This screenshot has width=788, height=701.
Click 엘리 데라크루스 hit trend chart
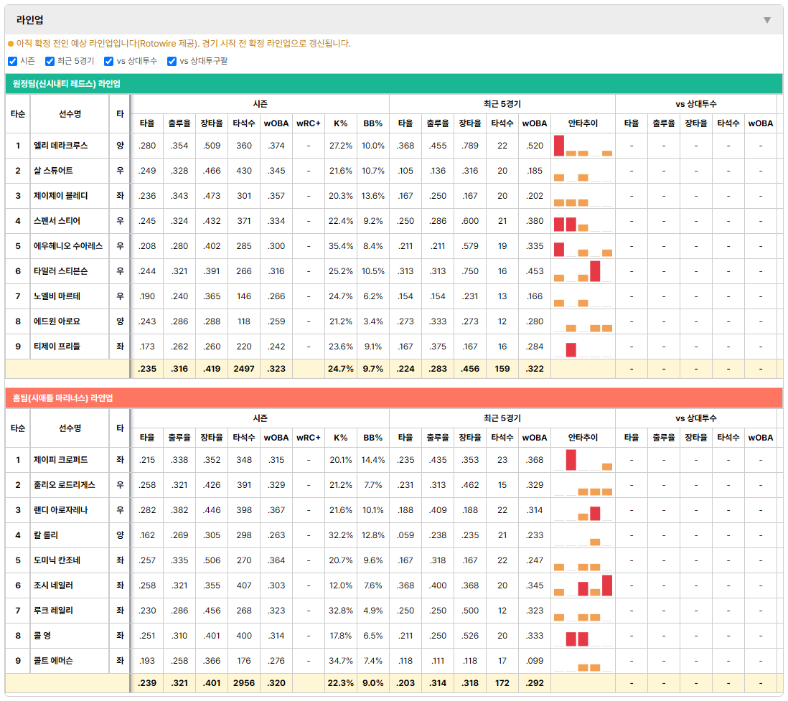pyautogui.click(x=583, y=146)
